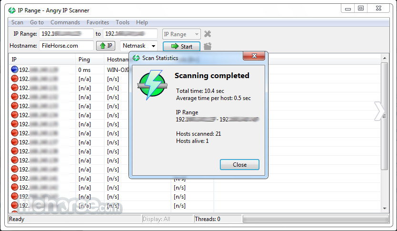Click the fetchers icon next to Start
The width and height of the screenshot is (397, 231).
(208, 46)
